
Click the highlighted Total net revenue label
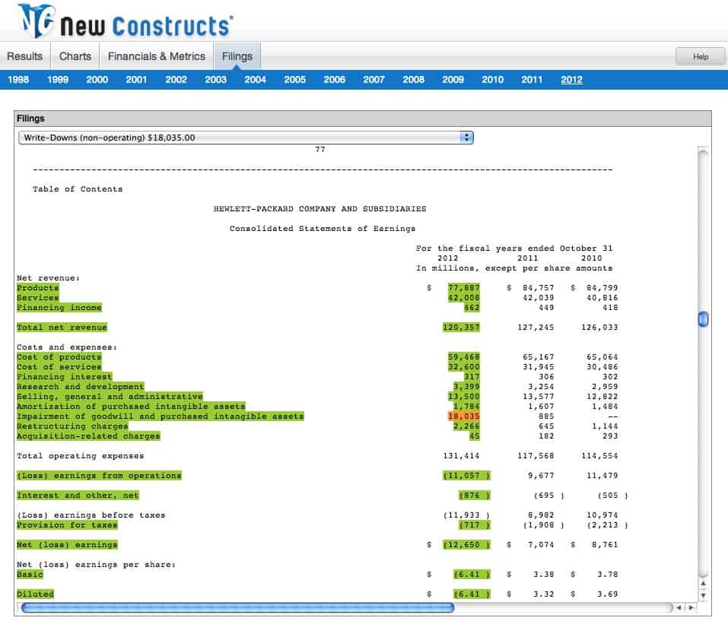62,328
